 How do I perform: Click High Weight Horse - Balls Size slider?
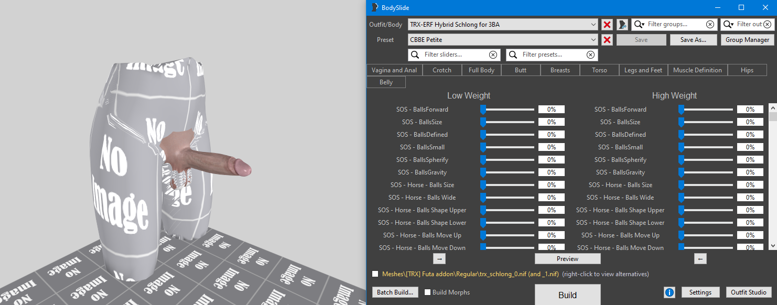706,185
